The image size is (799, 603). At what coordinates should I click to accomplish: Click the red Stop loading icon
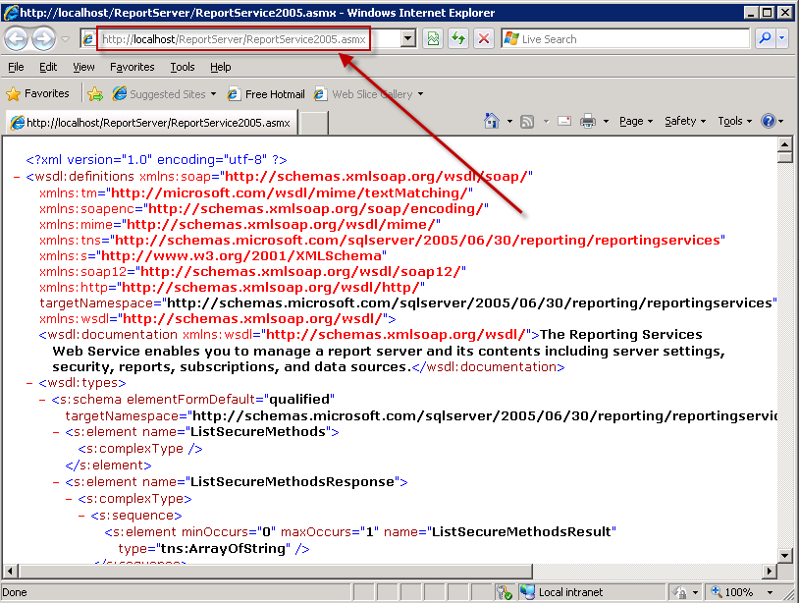click(x=483, y=38)
